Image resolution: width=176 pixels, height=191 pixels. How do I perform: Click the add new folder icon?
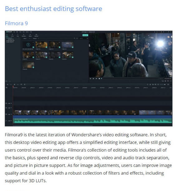pos(7,81)
